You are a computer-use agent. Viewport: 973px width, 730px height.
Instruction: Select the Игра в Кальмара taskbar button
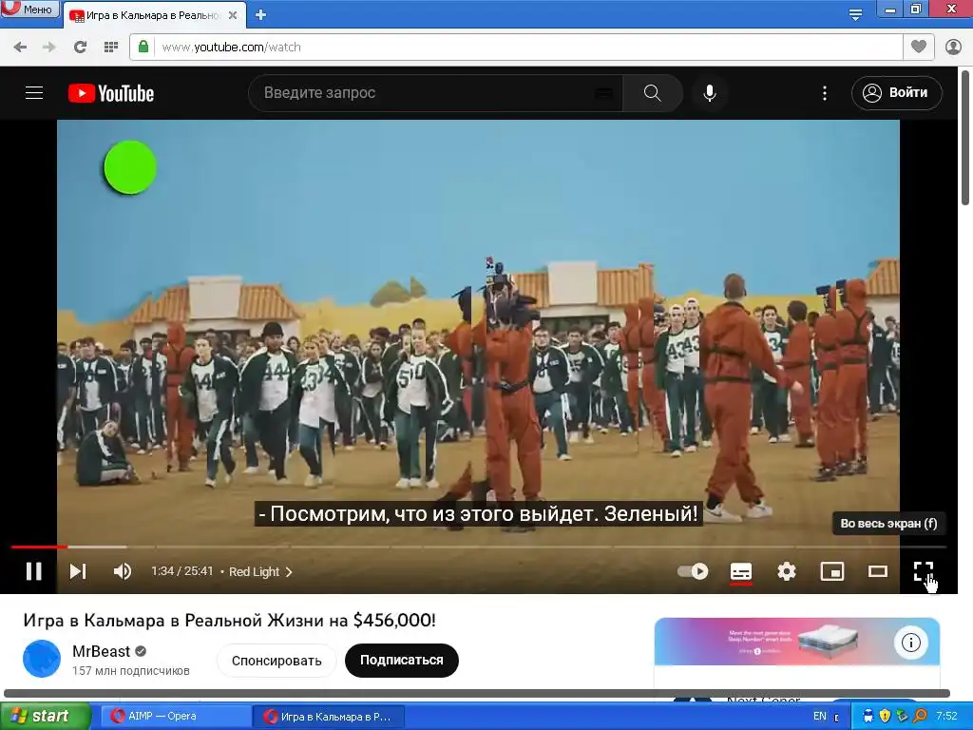(x=329, y=717)
